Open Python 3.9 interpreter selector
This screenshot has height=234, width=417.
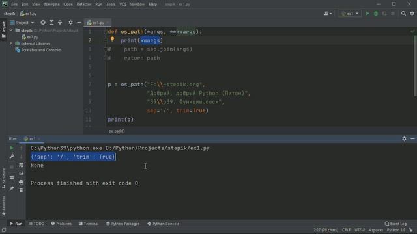coord(396,230)
